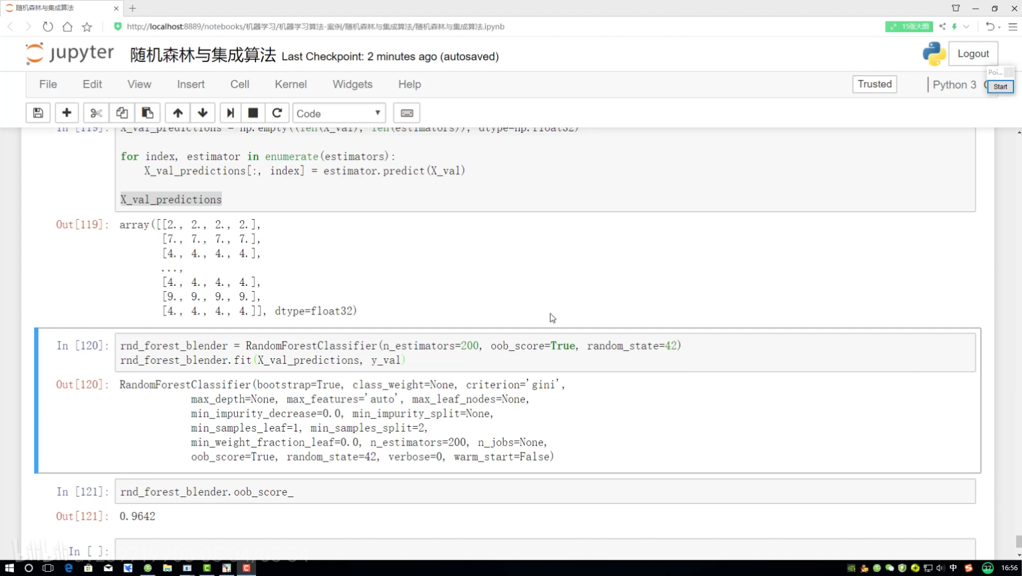This screenshot has height=576, width=1022.
Task: Click the Python 3 kernel name
Action: point(954,84)
